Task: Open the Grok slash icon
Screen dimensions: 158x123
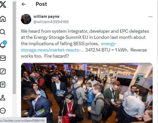Action: (x=3, y=71)
